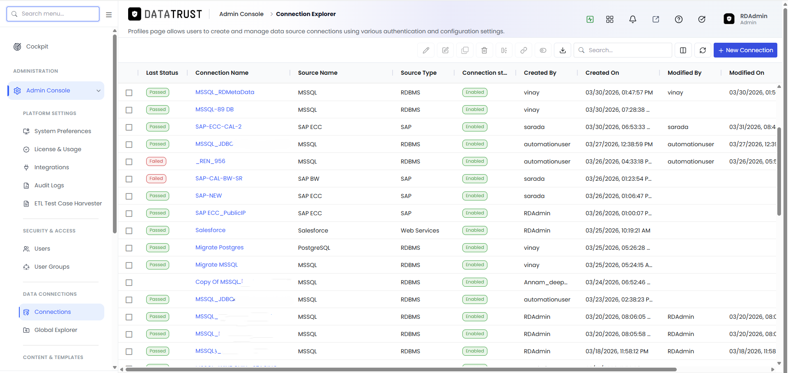Click the User Groups icon
This screenshot has height=373, width=788.
(26, 267)
